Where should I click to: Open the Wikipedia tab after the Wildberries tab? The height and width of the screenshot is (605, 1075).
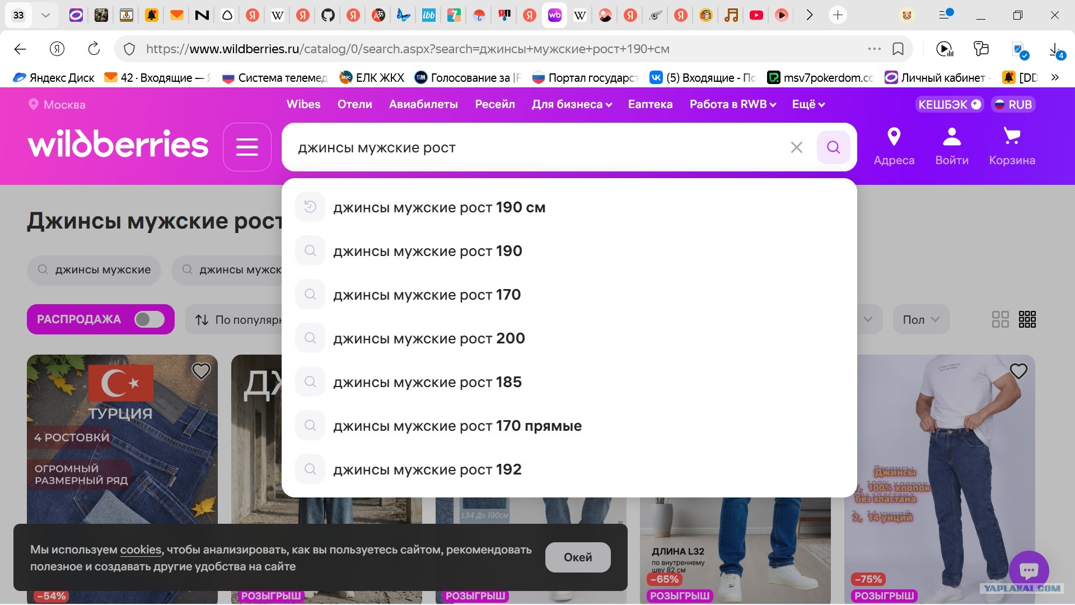580,15
